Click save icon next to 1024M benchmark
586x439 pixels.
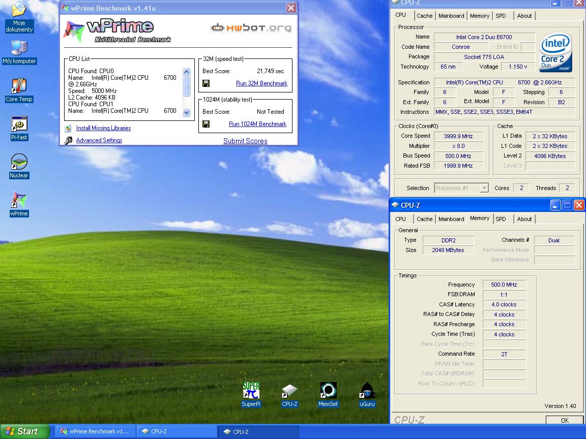tap(206, 124)
